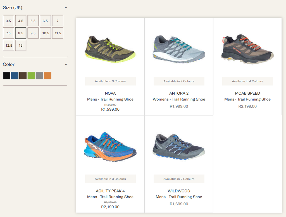Select UK size 6.5 filter
This screenshot has width=286, height=217.
tap(45, 21)
